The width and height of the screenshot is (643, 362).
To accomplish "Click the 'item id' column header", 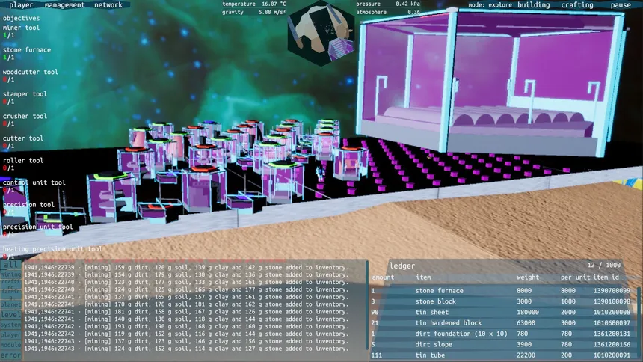I will click(x=606, y=277).
